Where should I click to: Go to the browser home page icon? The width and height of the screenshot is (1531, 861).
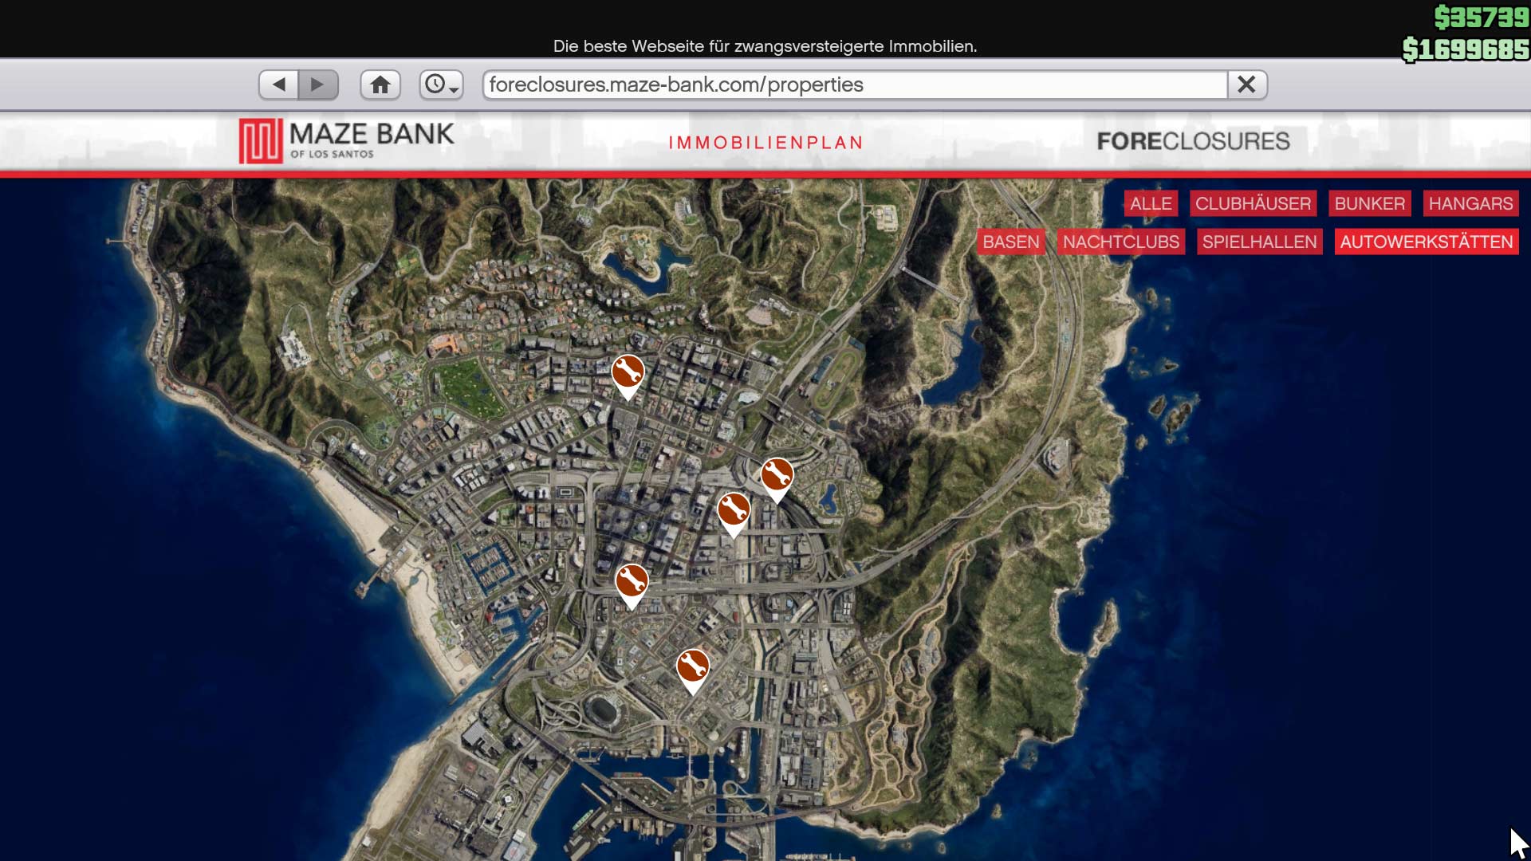380,85
